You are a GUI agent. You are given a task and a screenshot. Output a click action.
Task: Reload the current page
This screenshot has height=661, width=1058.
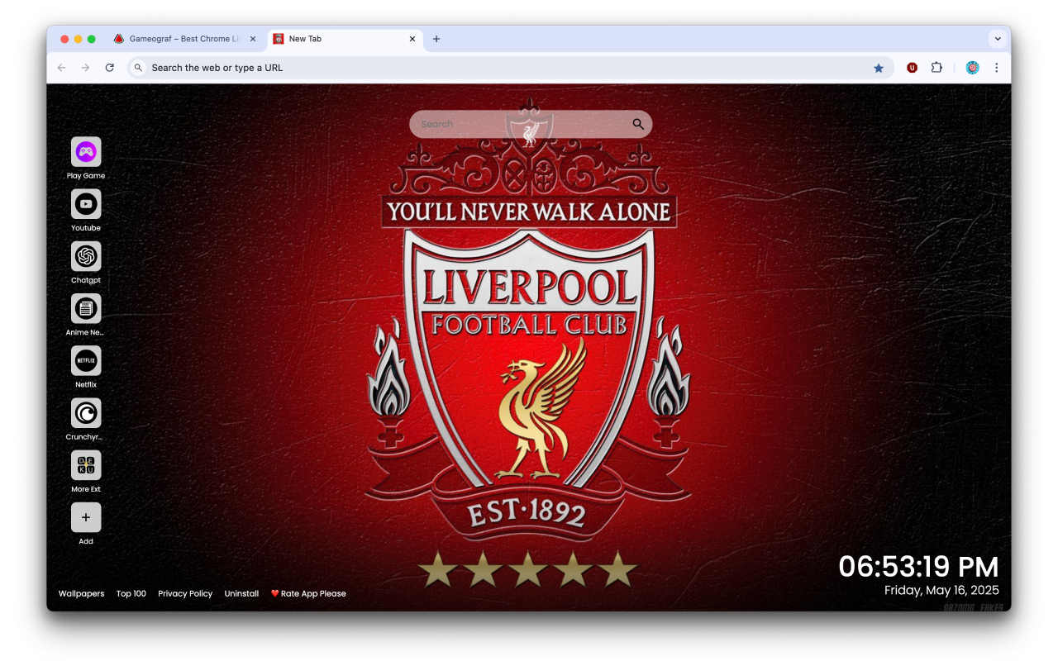click(109, 68)
